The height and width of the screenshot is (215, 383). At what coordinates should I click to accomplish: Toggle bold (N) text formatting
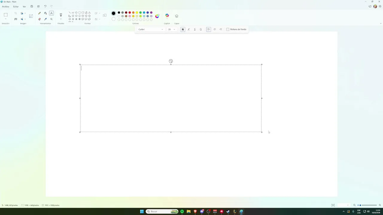point(183,29)
